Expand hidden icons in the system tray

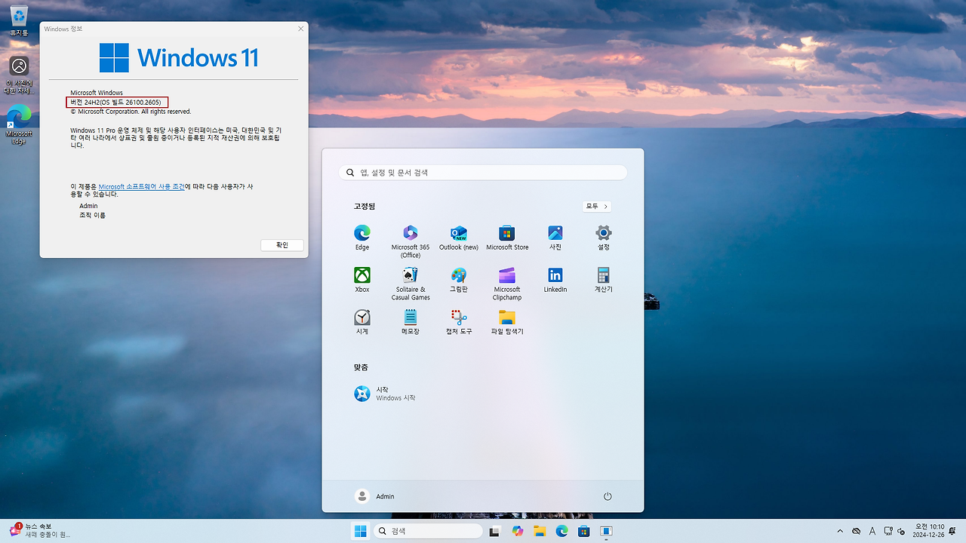point(840,531)
